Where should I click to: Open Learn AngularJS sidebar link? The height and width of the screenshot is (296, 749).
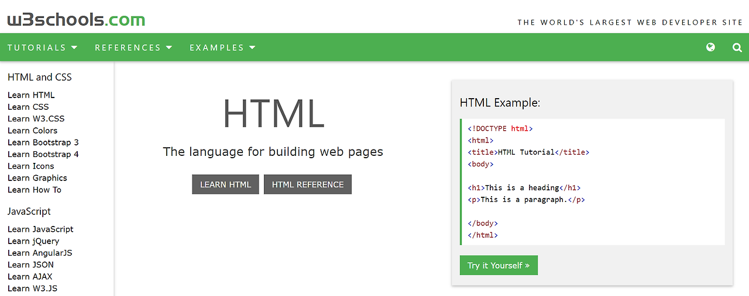click(x=40, y=253)
